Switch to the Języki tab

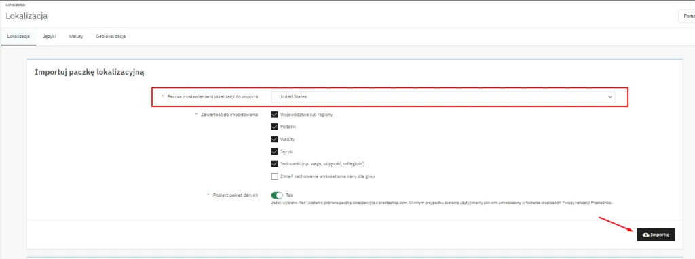(49, 37)
